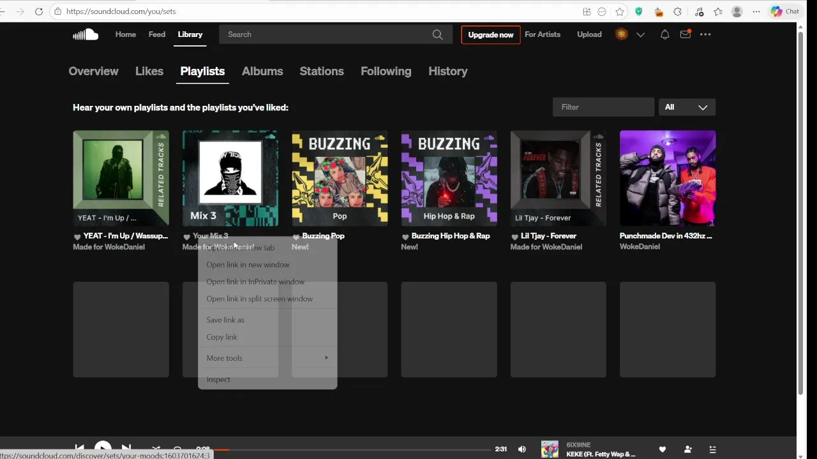The height and width of the screenshot is (459, 817).
Task: Click the user avatar in header
Action: pos(621,34)
